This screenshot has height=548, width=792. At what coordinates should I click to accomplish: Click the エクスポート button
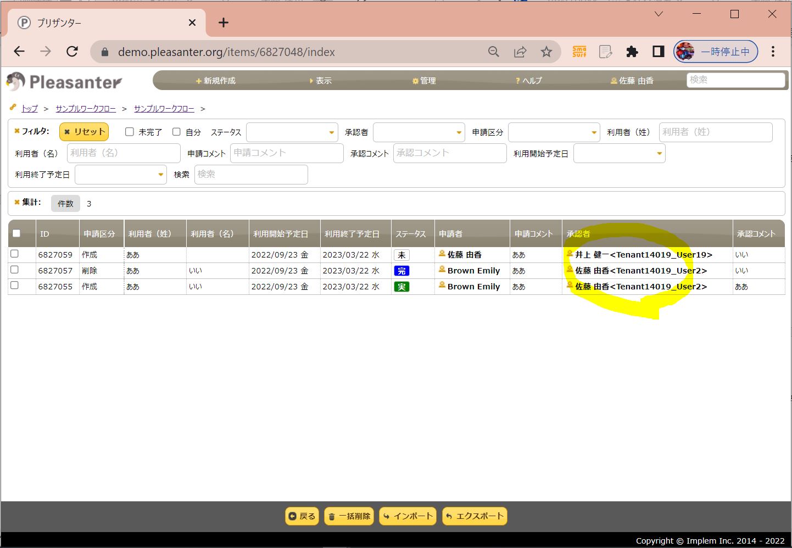[474, 516]
